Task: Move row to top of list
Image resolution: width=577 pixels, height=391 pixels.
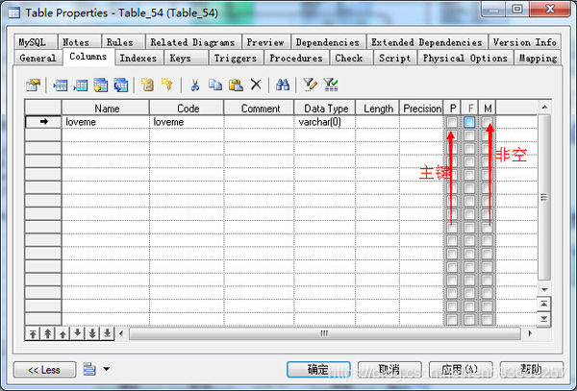Action: coord(33,333)
